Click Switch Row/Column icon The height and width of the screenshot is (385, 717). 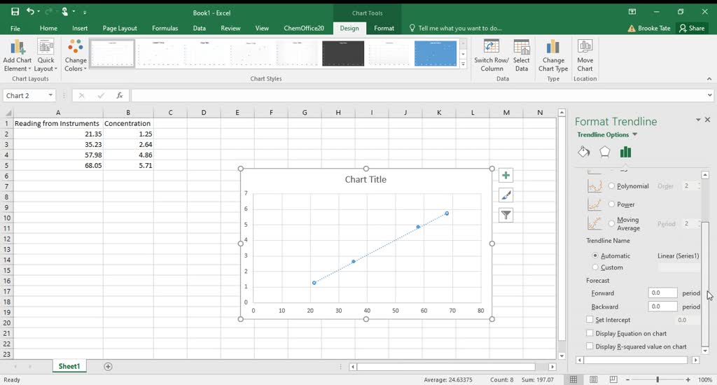(x=491, y=48)
